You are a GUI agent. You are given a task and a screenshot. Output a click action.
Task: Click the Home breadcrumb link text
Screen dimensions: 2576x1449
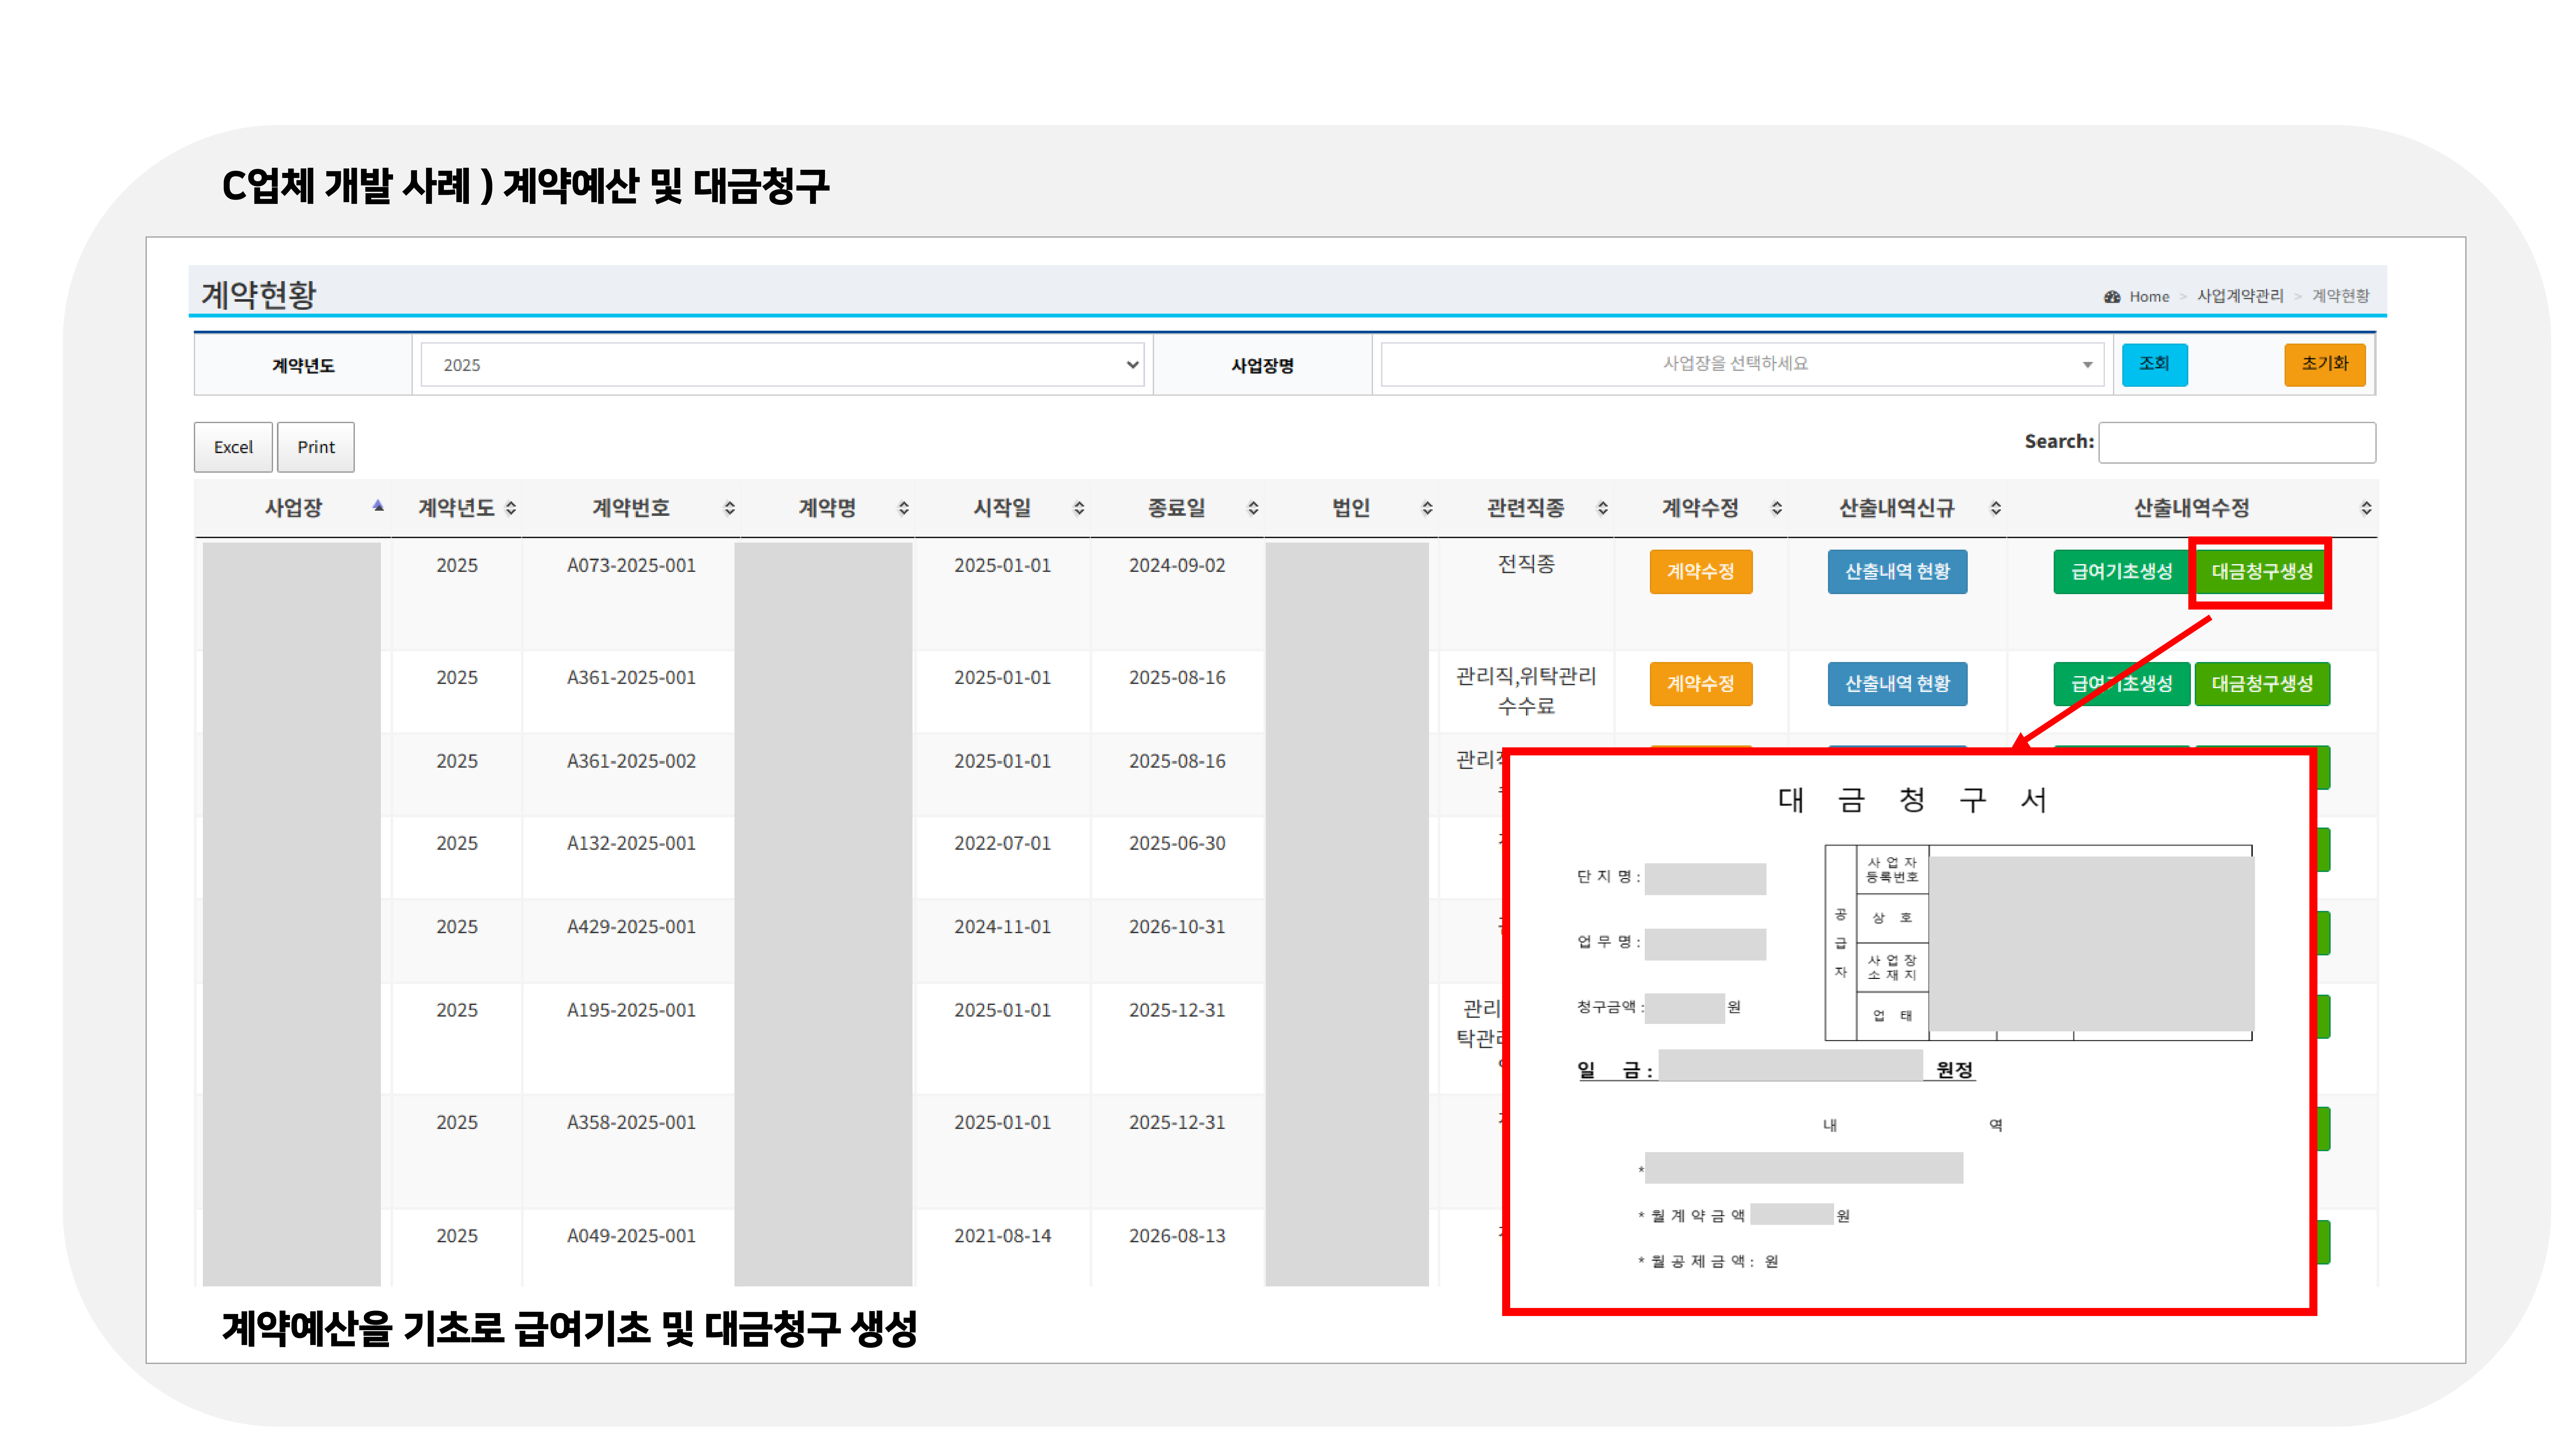click(2149, 297)
